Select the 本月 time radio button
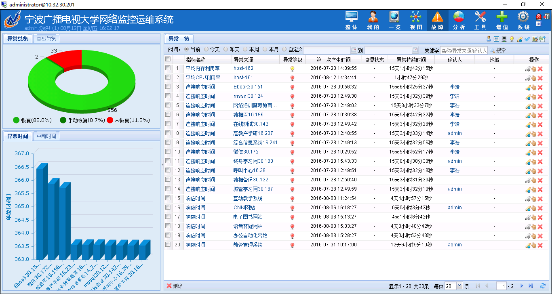552x294 pixels. coord(265,49)
